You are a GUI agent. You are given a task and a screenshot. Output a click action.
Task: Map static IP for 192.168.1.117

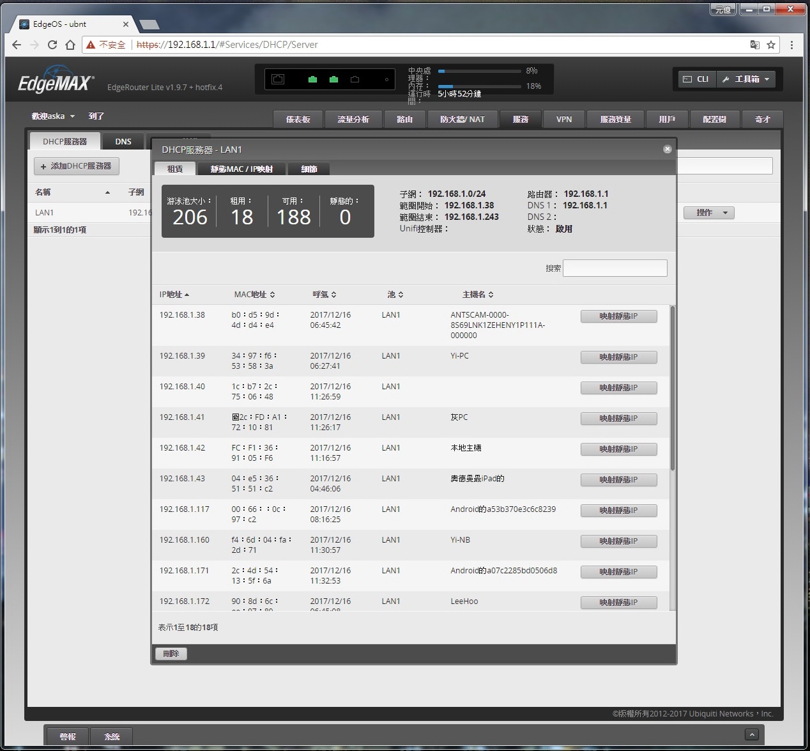pos(618,511)
